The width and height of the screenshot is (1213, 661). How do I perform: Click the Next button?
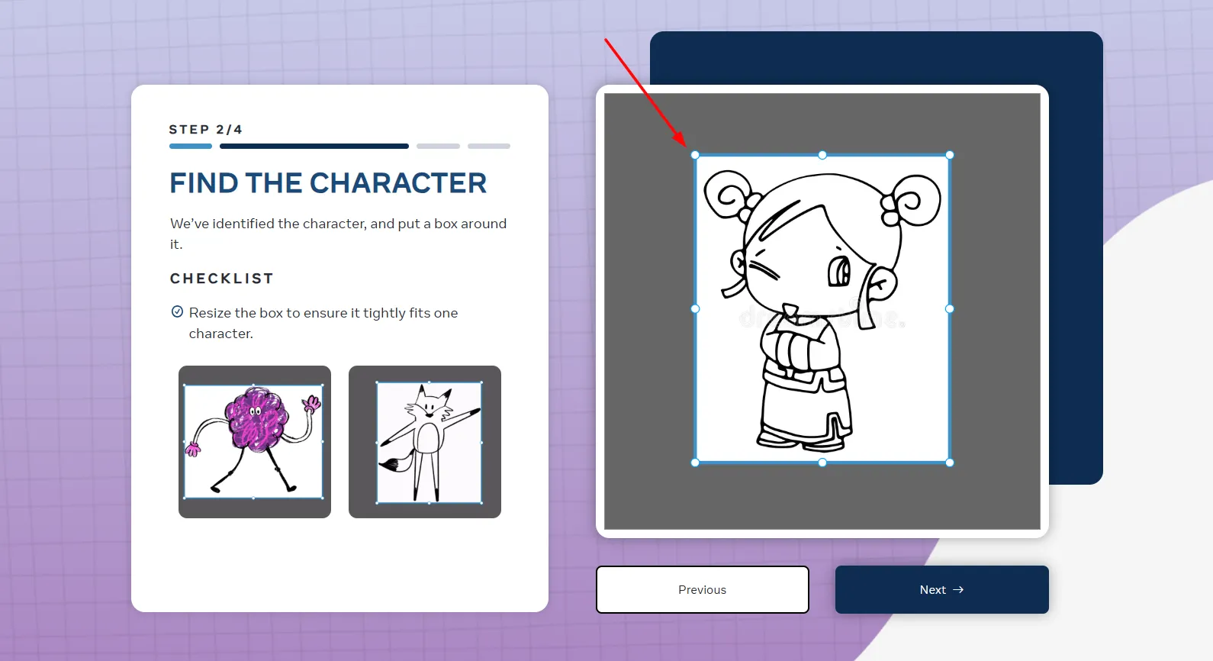click(941, 589)
